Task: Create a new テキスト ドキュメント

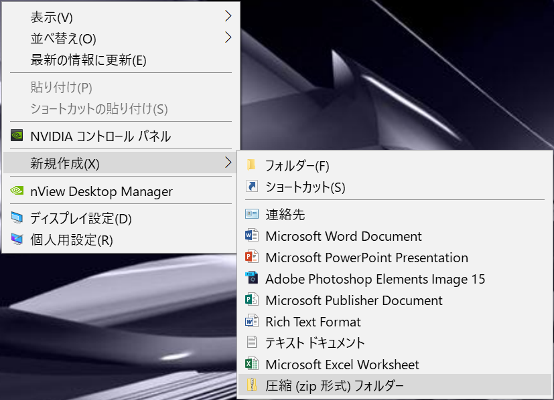Action: click(395, 342)
